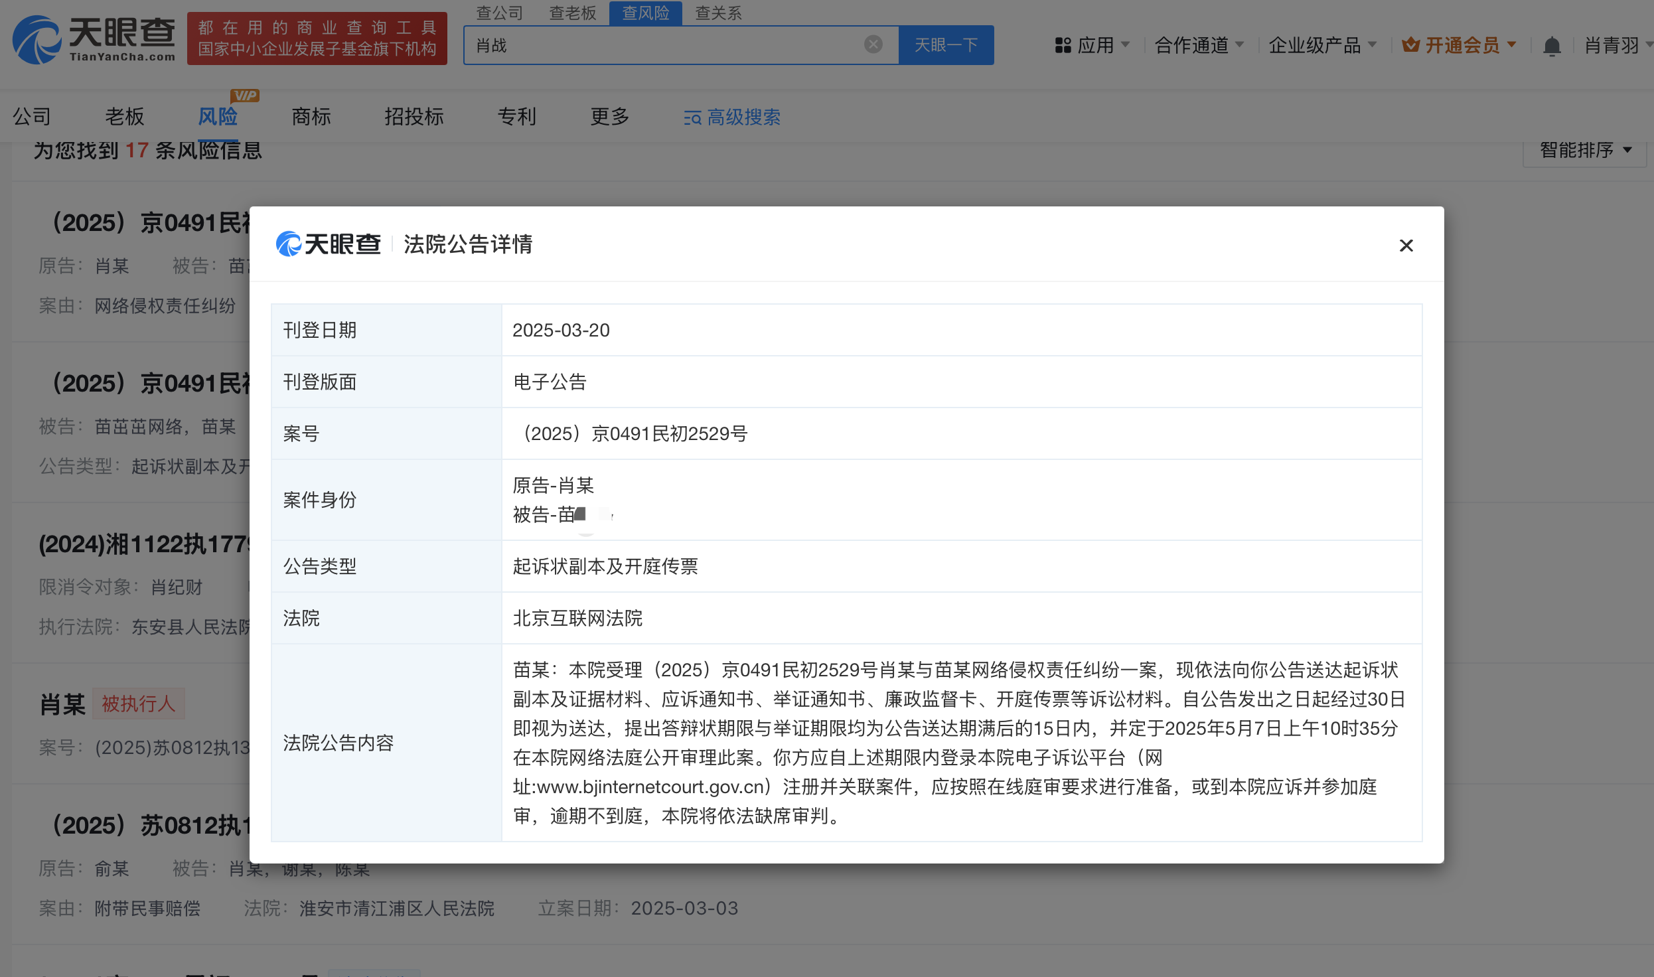Viewport: 1654px width, 977px height.
Task: Click the 天眼查 logo in the dialog header
Action: tap(328, 244)
